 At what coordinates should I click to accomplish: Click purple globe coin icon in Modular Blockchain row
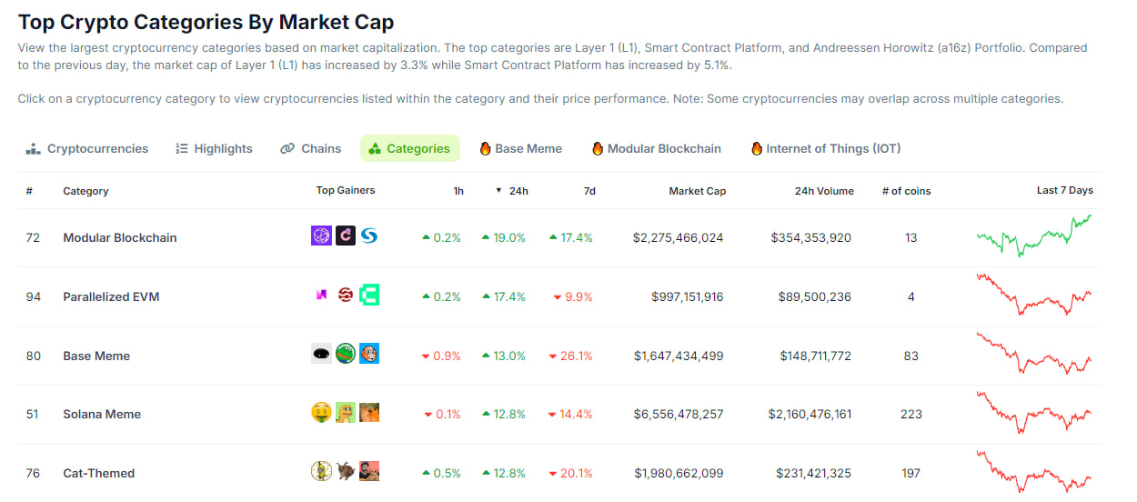(321, 236)
